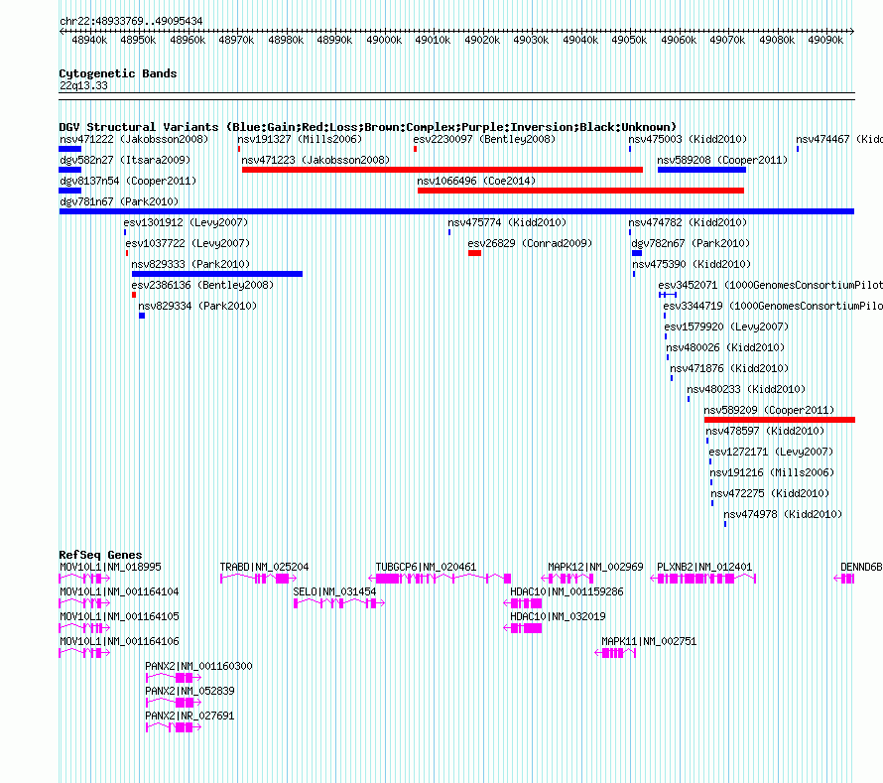
Task: Click the TUBGCP6|NM_020461 gene label
Action: (x=426, y=567)
